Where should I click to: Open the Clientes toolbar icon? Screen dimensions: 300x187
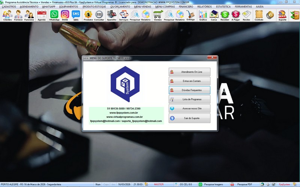(x=7, y=15)
